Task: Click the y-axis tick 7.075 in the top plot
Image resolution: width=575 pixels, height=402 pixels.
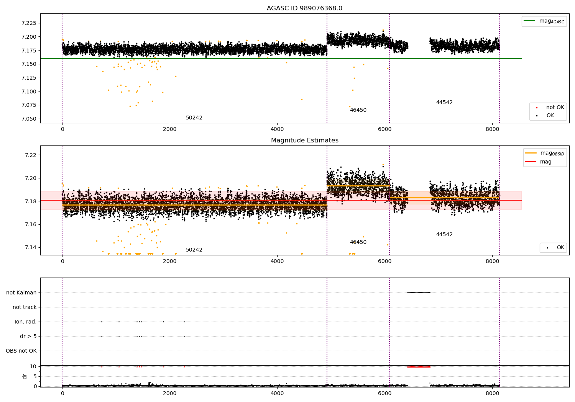Action: point(29,105)
